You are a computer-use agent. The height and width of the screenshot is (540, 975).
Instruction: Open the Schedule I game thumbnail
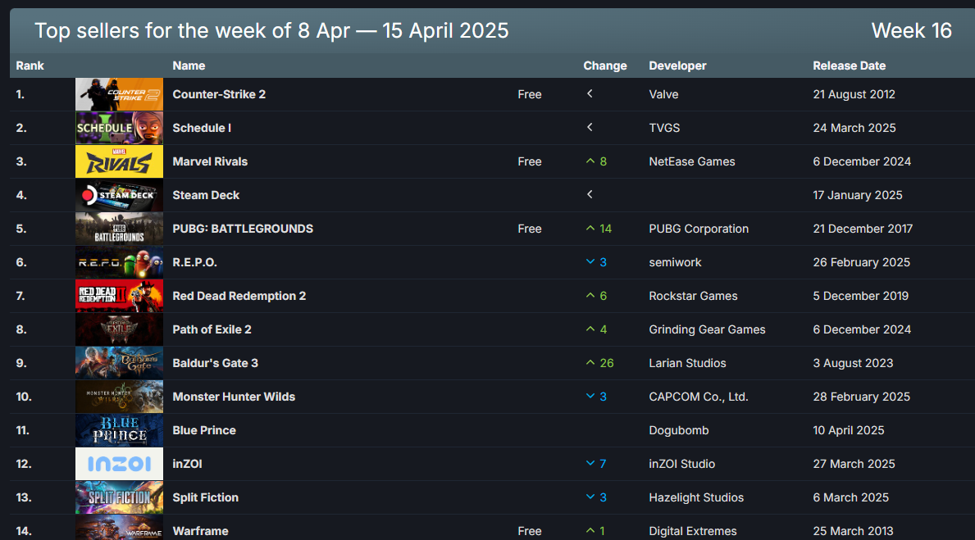(x=119, y=128)
